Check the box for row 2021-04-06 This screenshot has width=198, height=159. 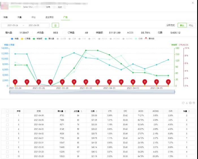click(x=8, y=115)
